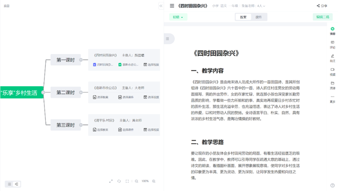
Task: Switch to the 课件 tab
Action: coord(259,17)
